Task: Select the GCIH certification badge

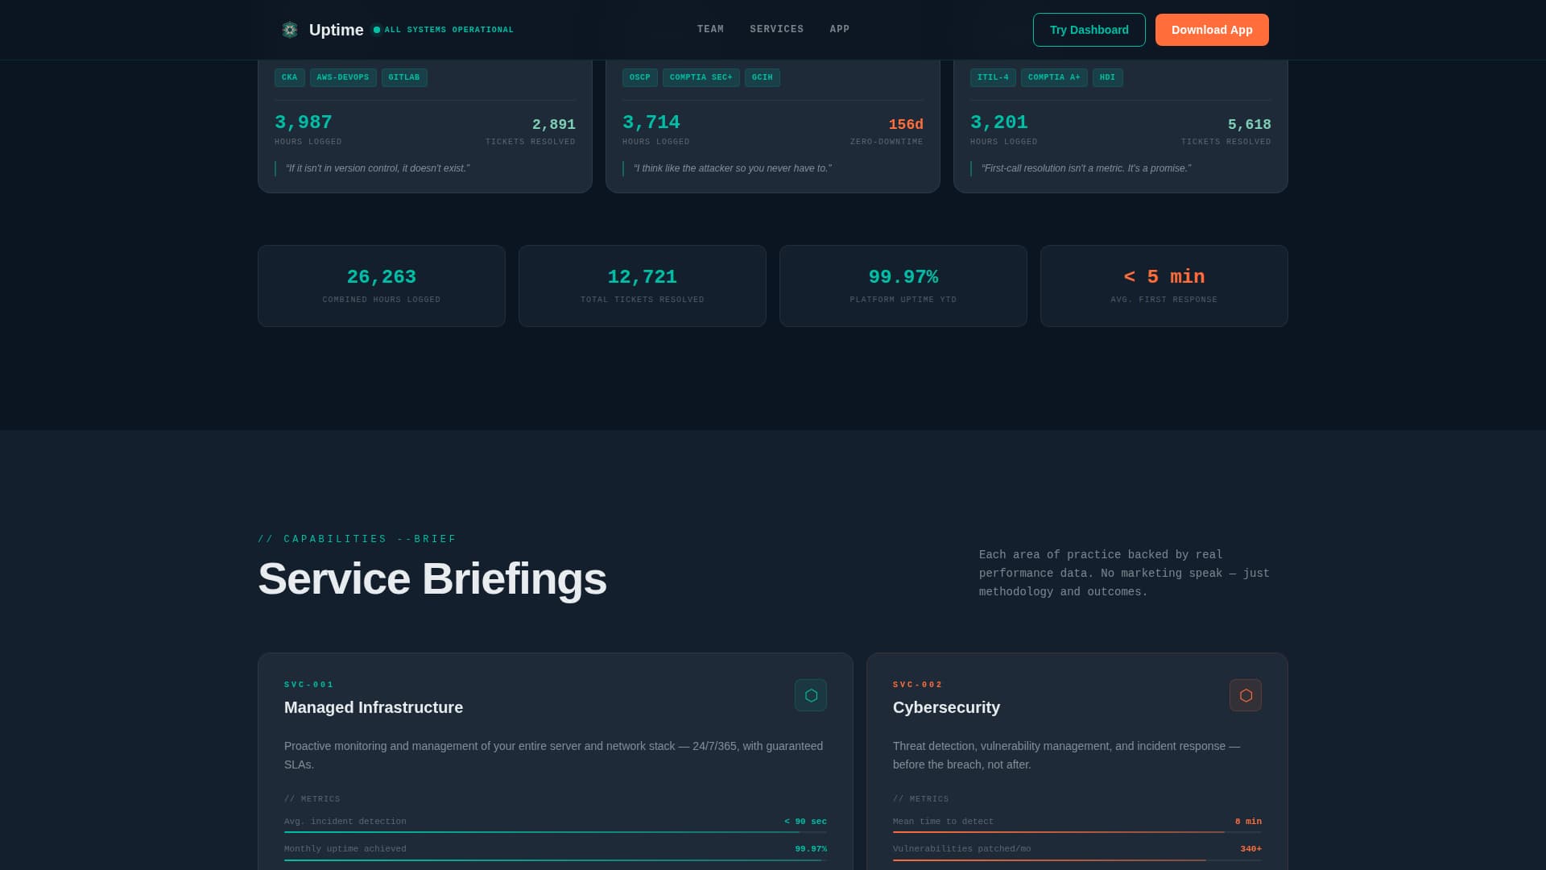Action: coord(762,77)
